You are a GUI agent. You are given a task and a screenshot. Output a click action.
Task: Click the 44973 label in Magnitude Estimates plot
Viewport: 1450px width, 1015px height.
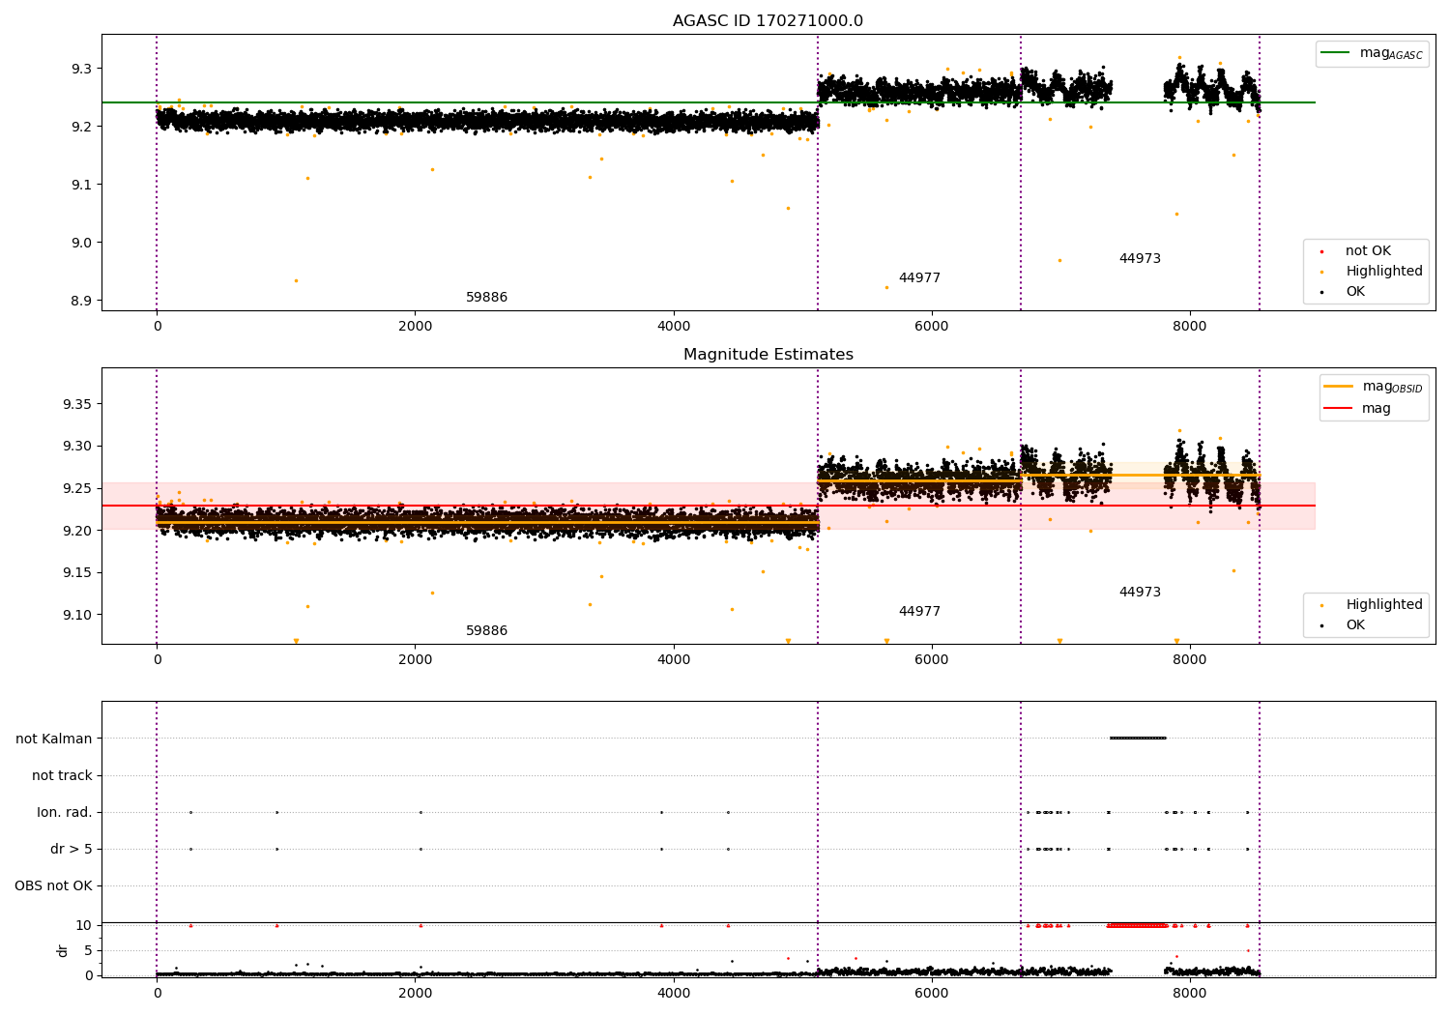coord(1140,593)
